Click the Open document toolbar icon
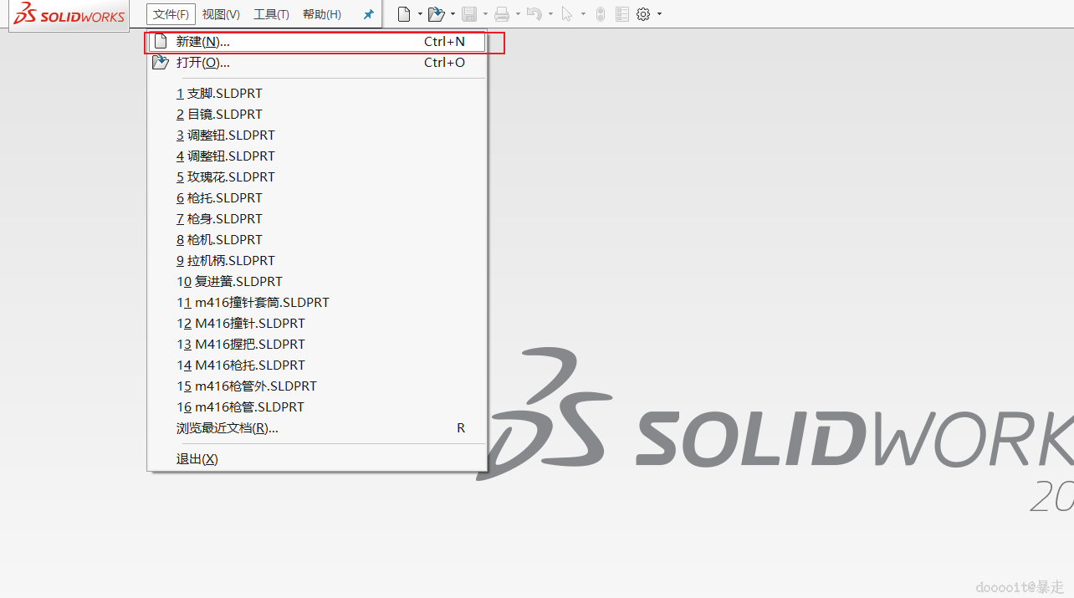Screen dimensions: 1074x598 [x=436, y=14]
